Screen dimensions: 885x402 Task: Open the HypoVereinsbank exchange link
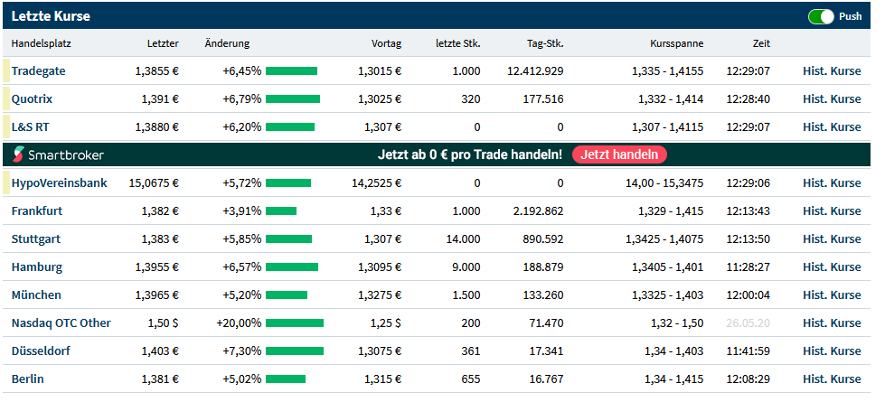pos(59,182)
